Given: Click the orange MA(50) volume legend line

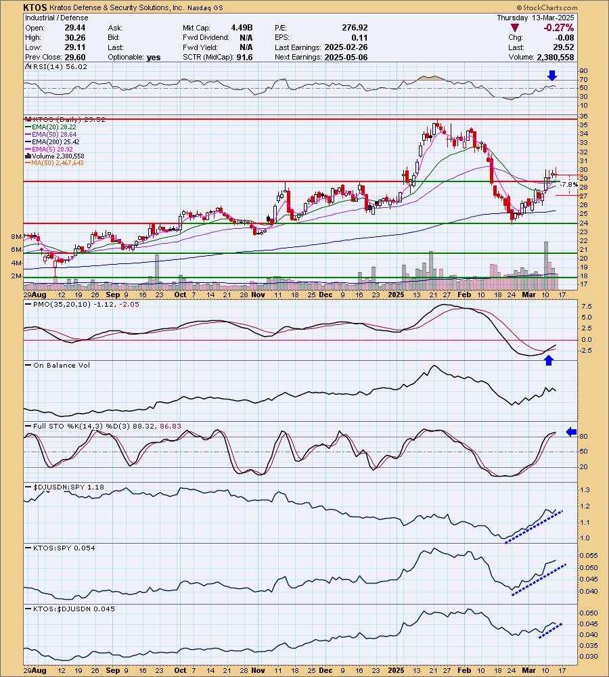Looking at the screenshot, I should pos(28,162).
